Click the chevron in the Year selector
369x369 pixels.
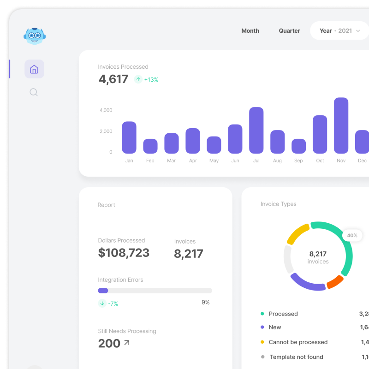tap(358, 31)
